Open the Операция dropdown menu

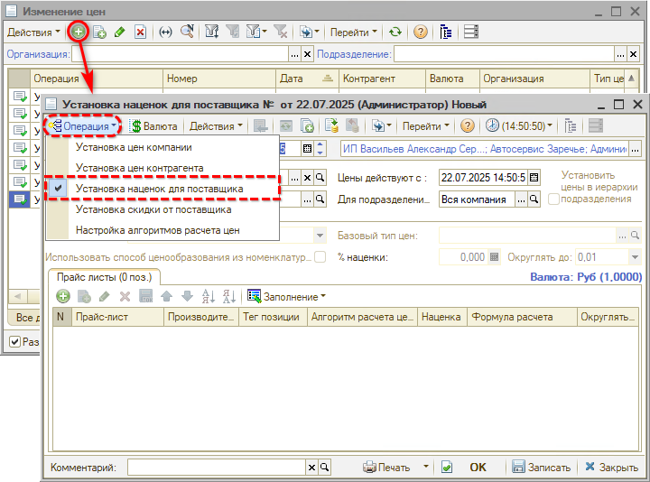(x=85, y=125)
